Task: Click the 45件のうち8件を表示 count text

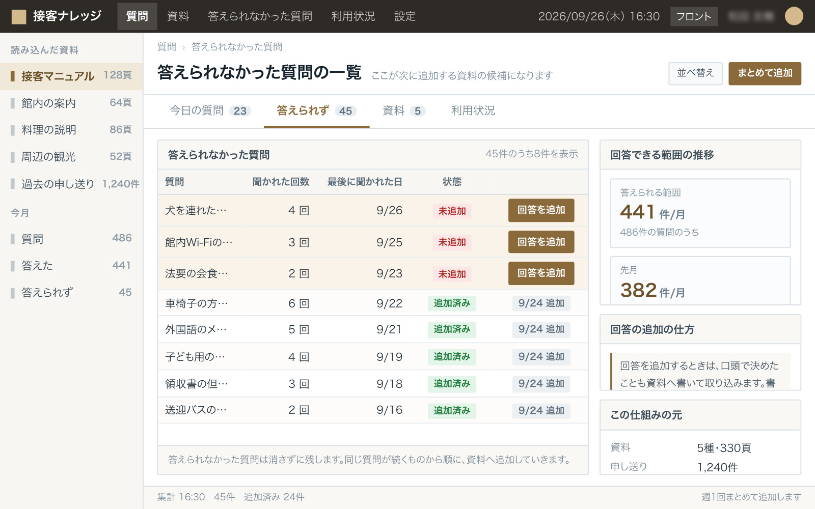Action: pyautogui.click(x=531, y=154)
